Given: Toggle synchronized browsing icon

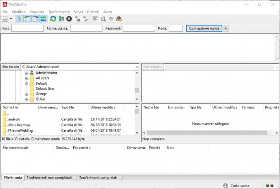Looking at the screenshot, I should click(111, 19).
